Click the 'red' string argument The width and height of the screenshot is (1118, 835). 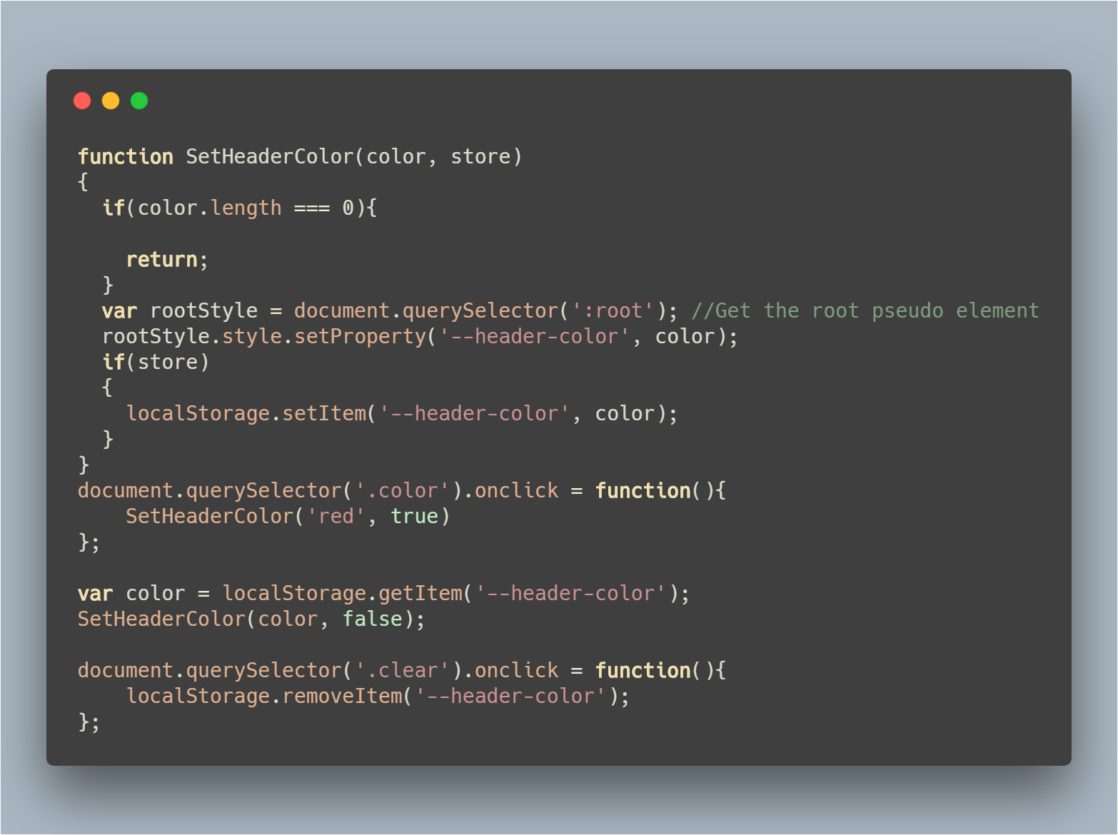tap(336, 516)
